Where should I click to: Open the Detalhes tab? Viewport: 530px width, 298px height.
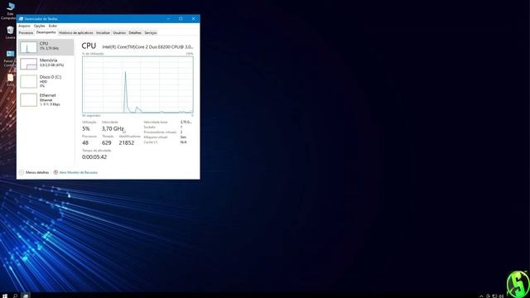(x=135, y=33)
